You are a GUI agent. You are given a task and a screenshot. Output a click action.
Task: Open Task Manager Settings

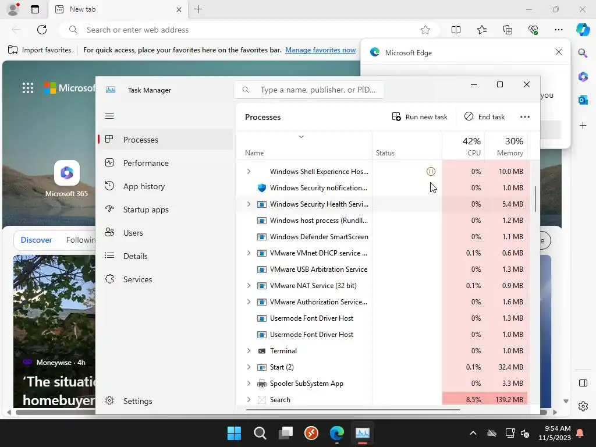click(x=166, y=401)
